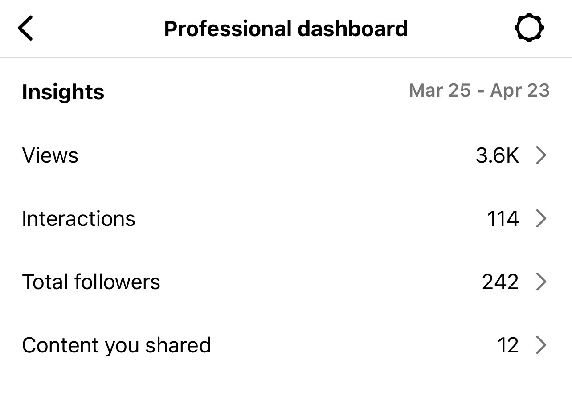Click the 242 followers count

(x=500, y=282)
